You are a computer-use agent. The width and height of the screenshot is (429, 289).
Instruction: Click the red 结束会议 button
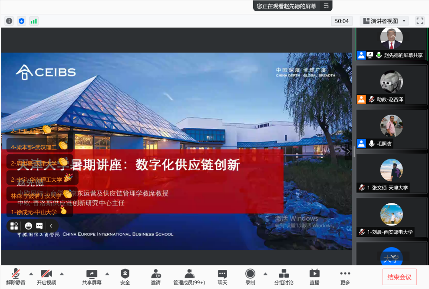pos(399,277)
